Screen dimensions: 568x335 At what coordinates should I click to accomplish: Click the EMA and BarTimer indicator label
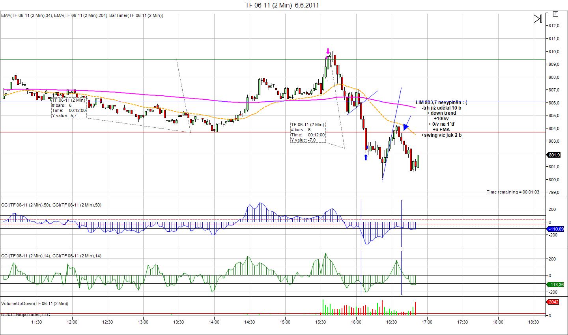tap(82, 15)
